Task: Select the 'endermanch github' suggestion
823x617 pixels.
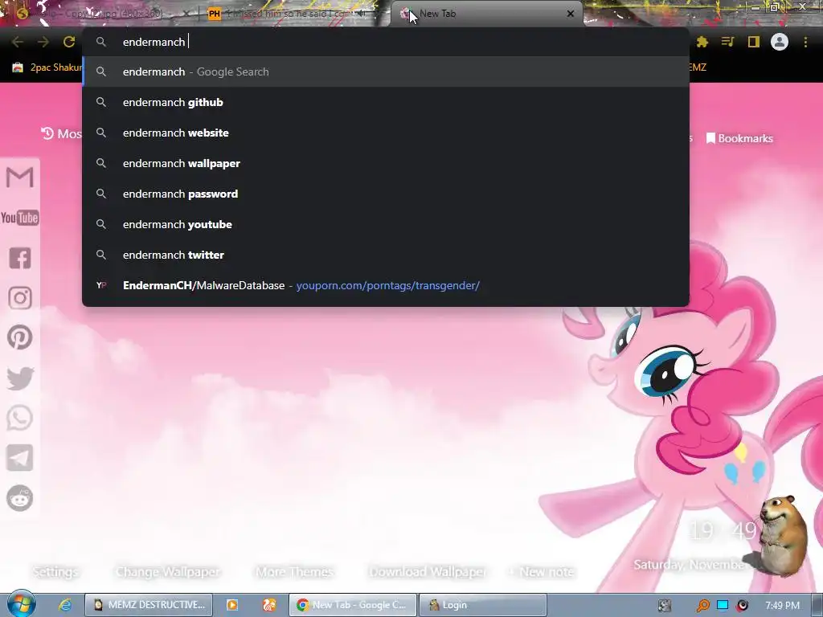Action: (x=386, y=102)
